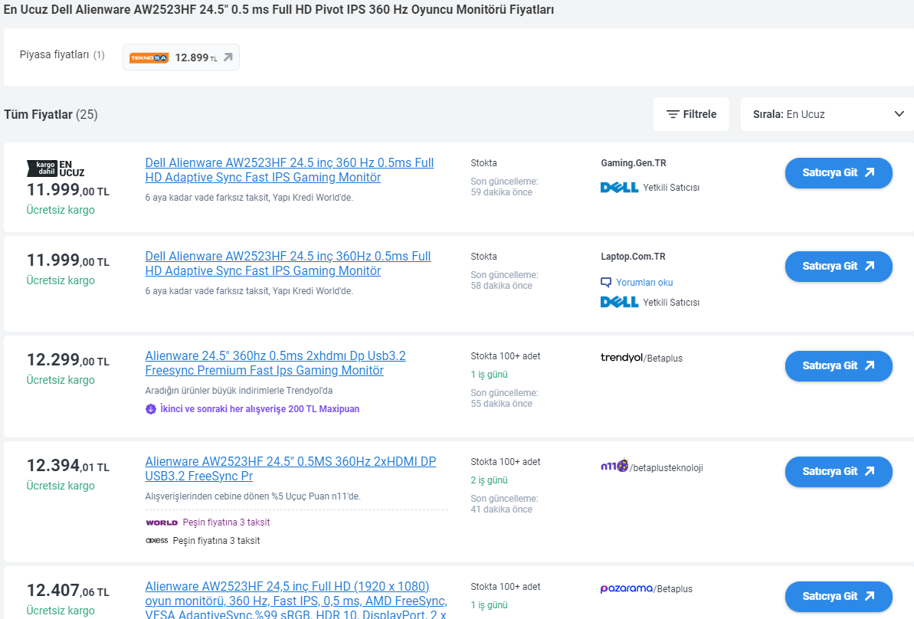The width and height of the screenshot is (914, 619).
Task: Click the Laptop.Com.TR seller name
Action: coord(633,257)
